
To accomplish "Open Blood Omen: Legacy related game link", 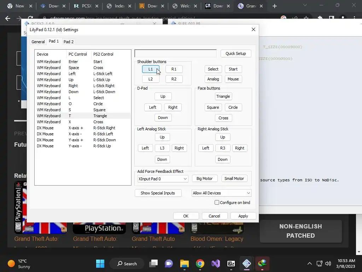I will [217, 239].
